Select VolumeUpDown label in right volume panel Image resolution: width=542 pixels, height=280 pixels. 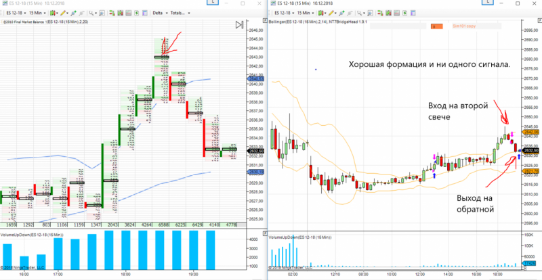300,237
